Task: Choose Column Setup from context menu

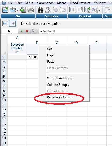Action: click(x=58, y=85)
